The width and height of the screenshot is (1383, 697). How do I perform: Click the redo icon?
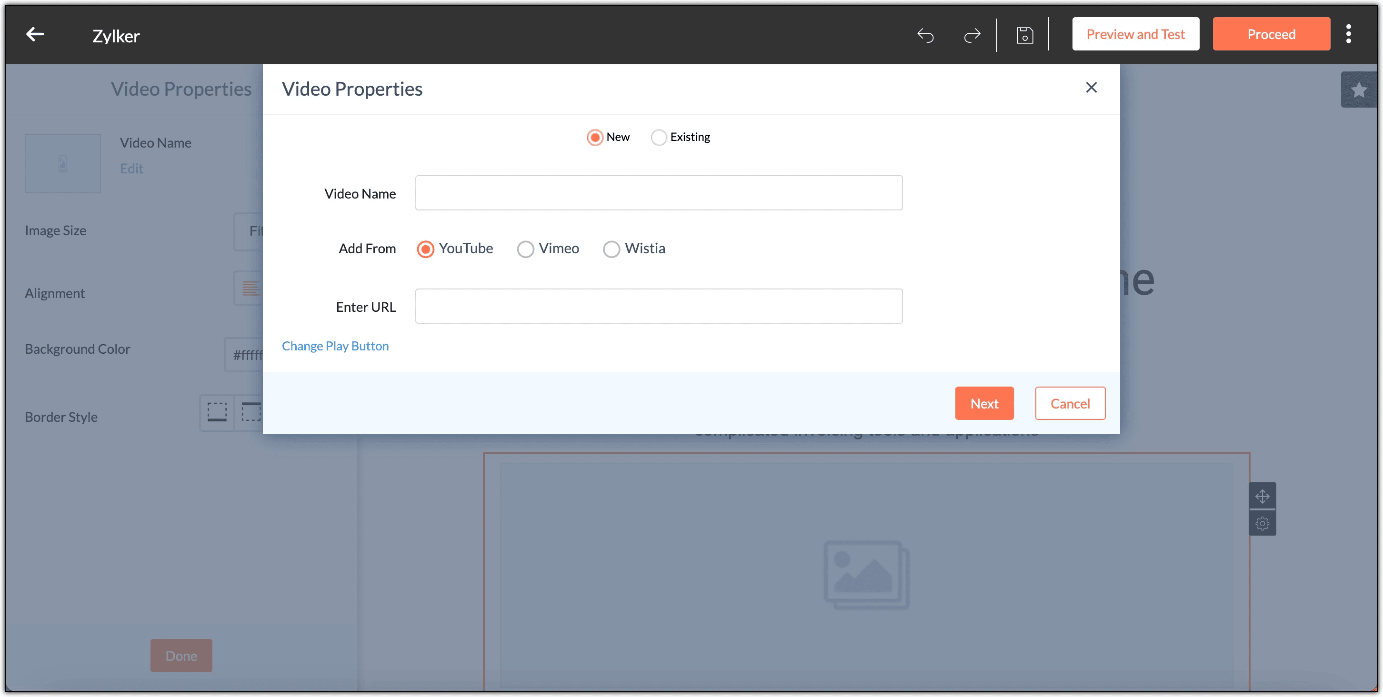click(972, 35)
